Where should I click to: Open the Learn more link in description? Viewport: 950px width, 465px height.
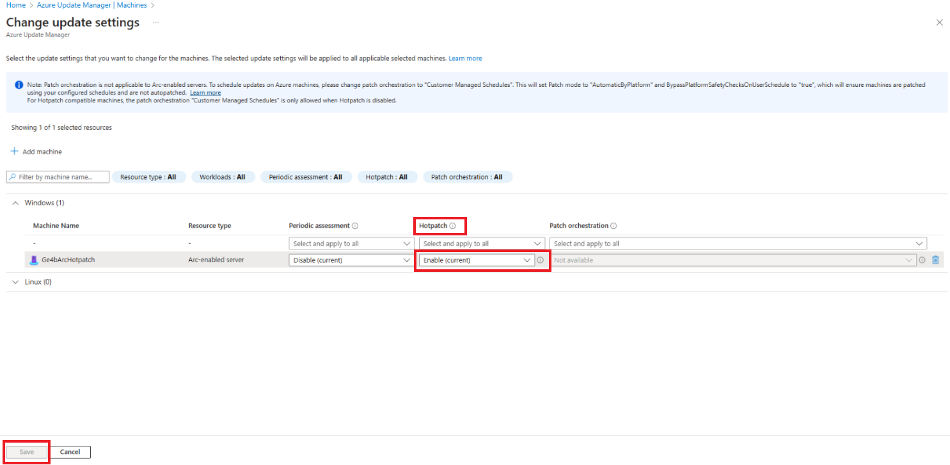(465, 58)
